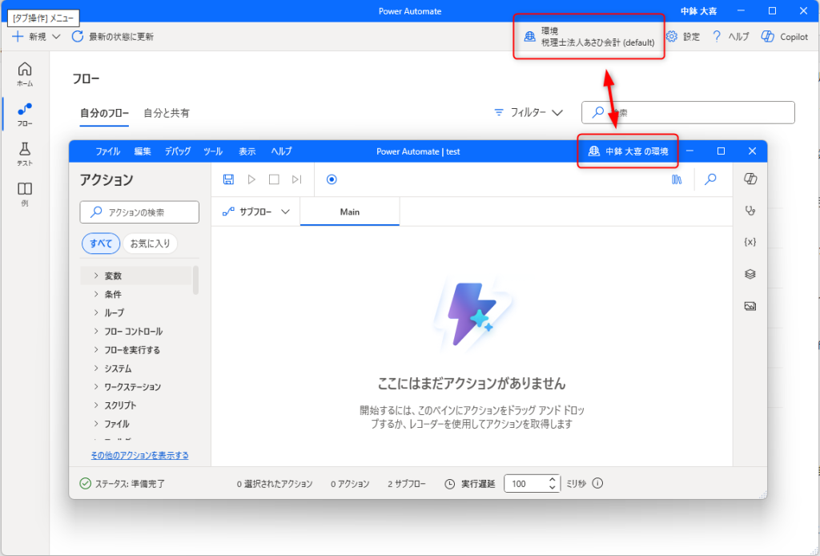820x556 pixels.
Task: Click the designer search magnifier icon
Action: (710, 179)
